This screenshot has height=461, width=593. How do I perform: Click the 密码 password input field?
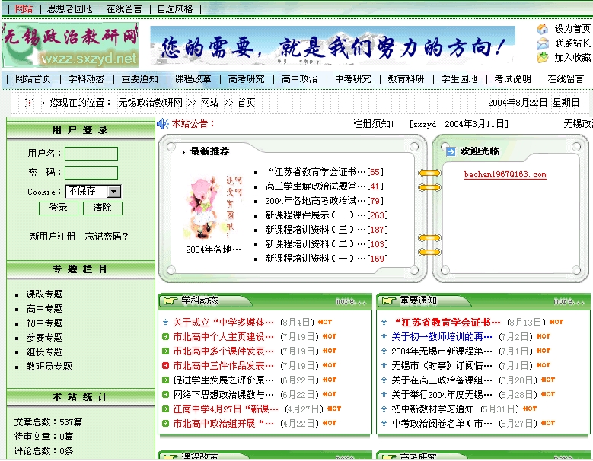coord(91,173)
